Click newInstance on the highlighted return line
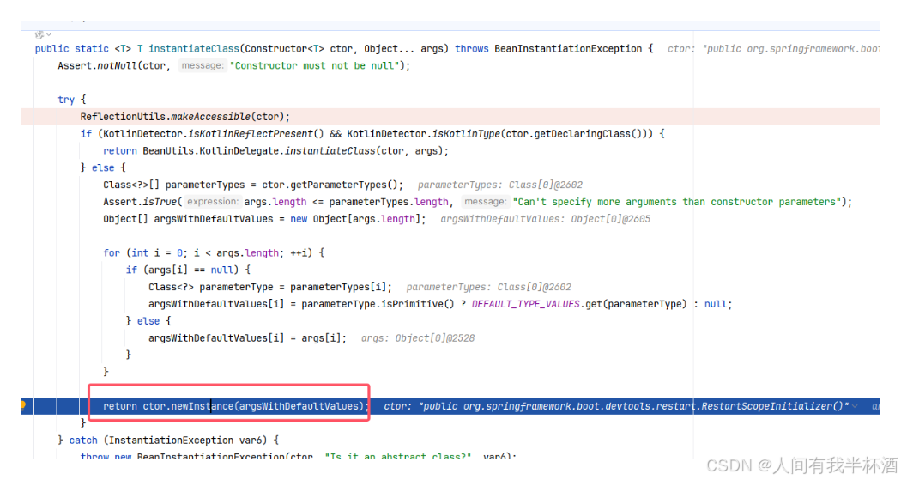This screenshot has height=480, width=901. click(x=202, y=406)
